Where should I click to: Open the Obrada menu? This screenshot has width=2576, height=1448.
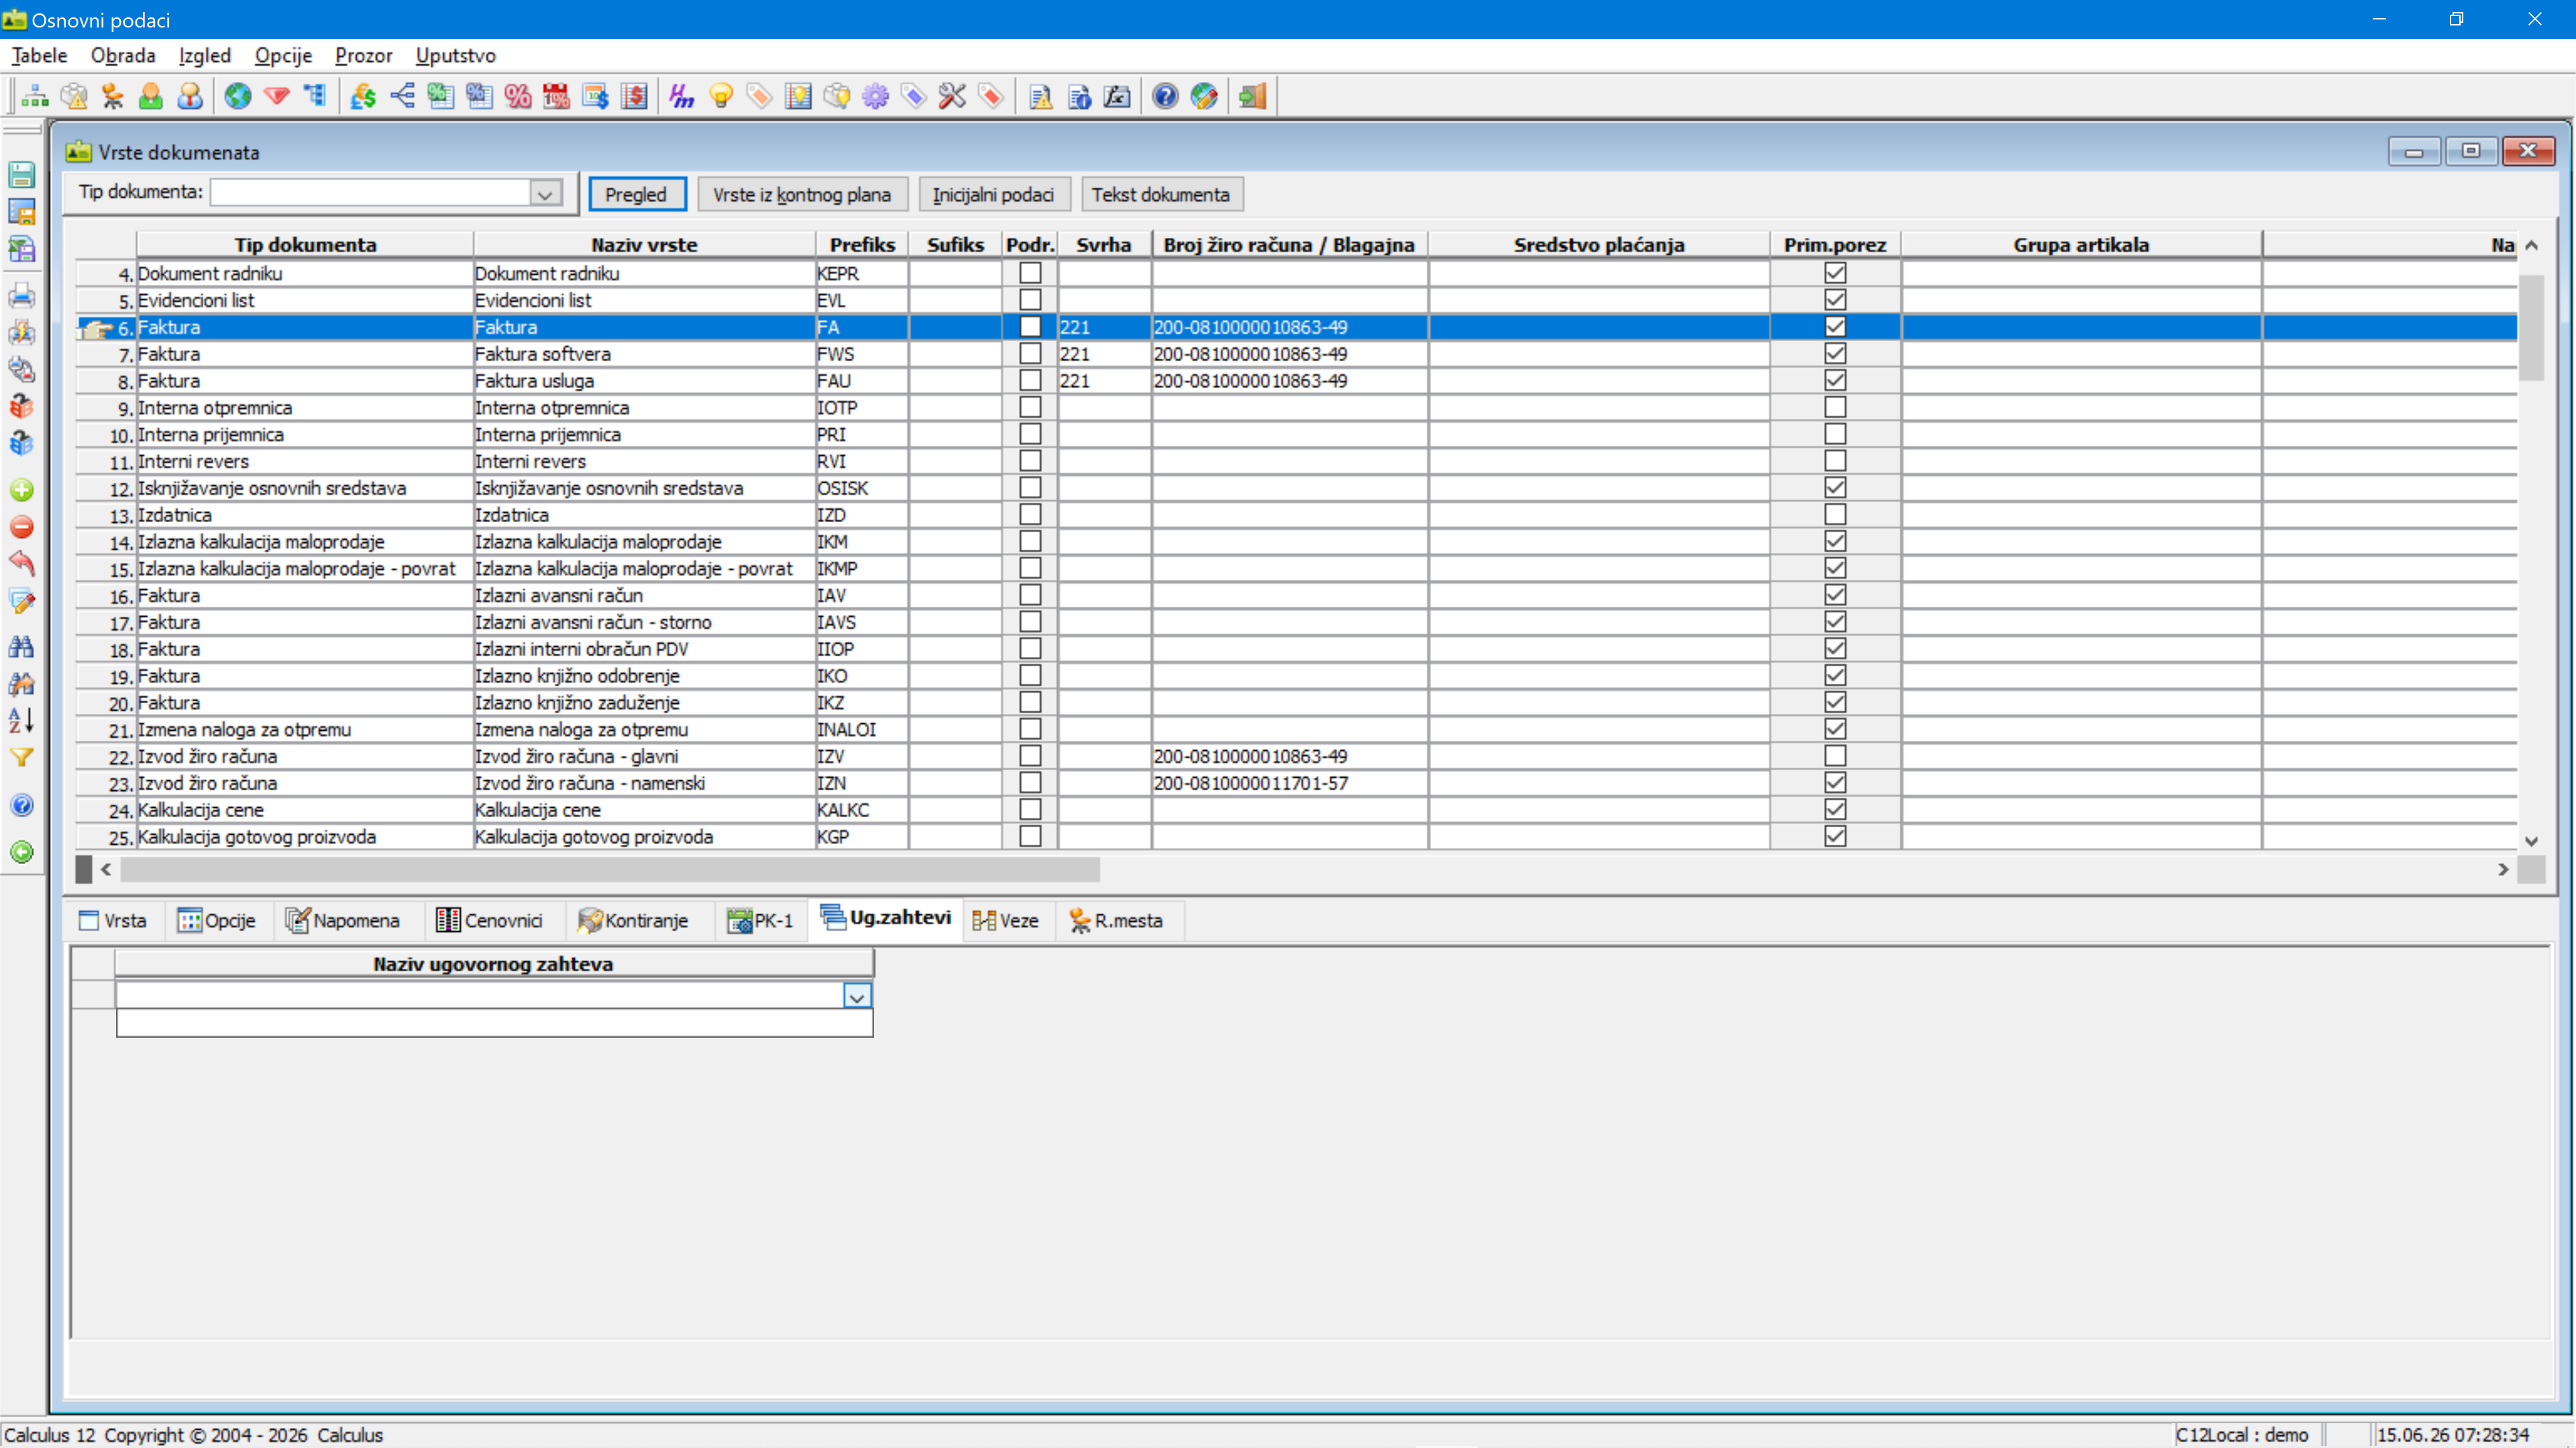[x=123, y=55]
